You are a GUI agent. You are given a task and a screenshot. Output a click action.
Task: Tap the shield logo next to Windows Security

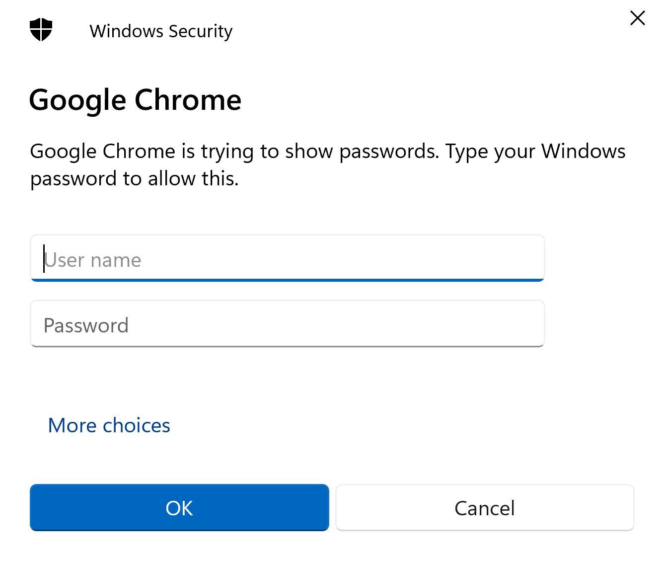coord(40,30)
